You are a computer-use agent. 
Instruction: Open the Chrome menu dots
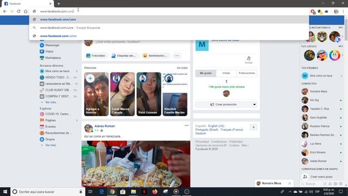pyautogui.click(x=343, y=11)
